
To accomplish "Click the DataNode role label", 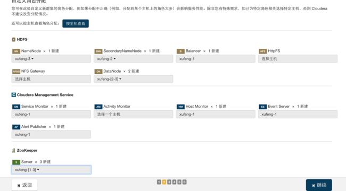I will 112,71.
